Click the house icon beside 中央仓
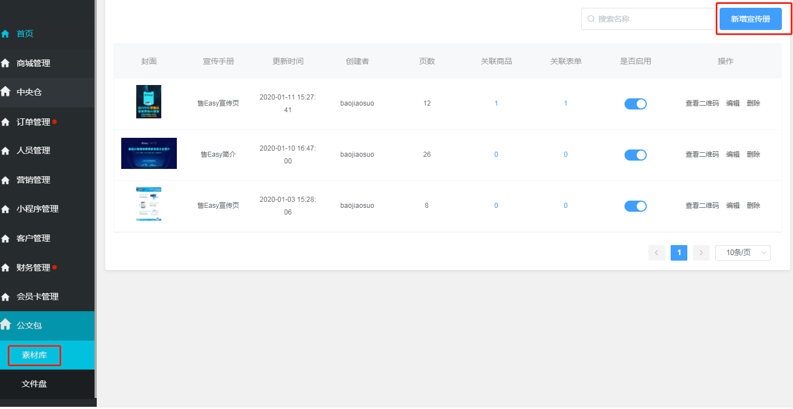Viewport: 793px width, 409px height. coord(6,92)
